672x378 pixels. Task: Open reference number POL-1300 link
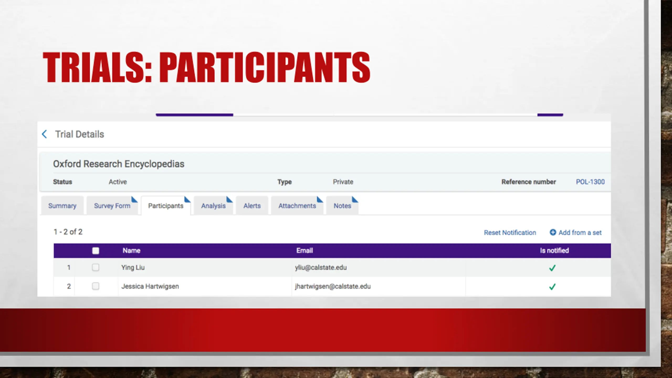click(x=590, y=182)
